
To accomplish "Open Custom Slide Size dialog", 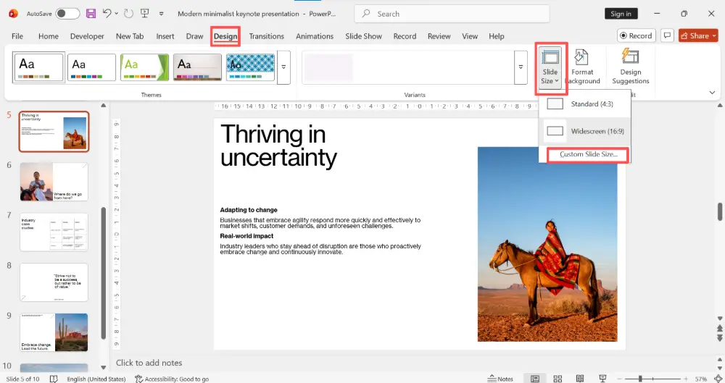I will click(x=588, y=154).
